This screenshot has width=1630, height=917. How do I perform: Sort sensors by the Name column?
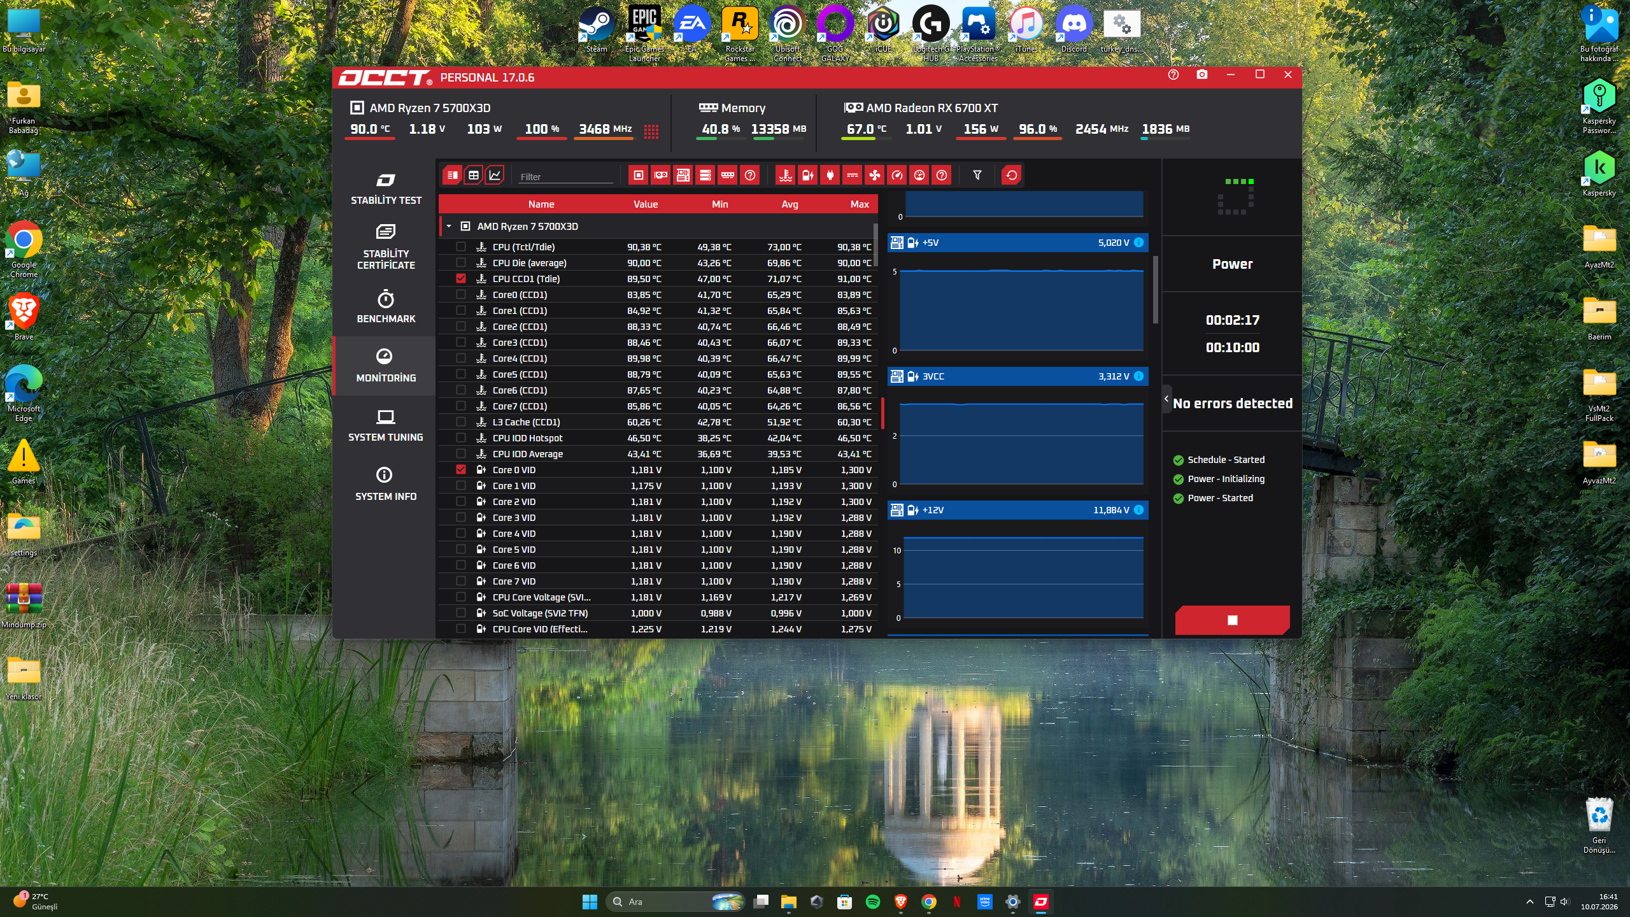click(541, 204)
